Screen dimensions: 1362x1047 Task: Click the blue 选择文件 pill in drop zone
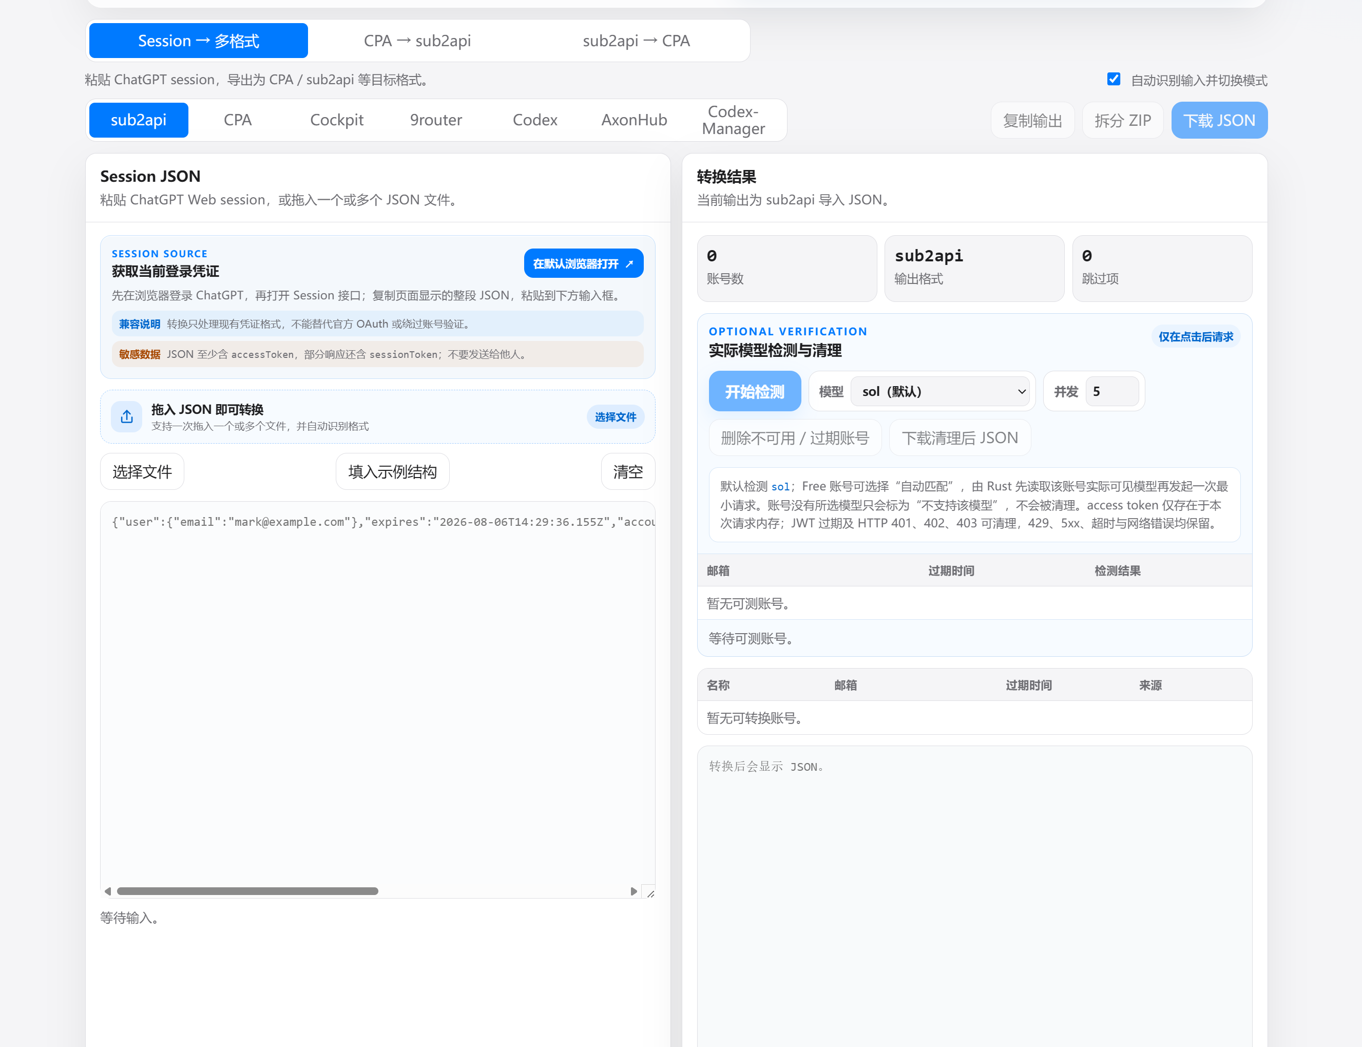click(x=616, y=417)
